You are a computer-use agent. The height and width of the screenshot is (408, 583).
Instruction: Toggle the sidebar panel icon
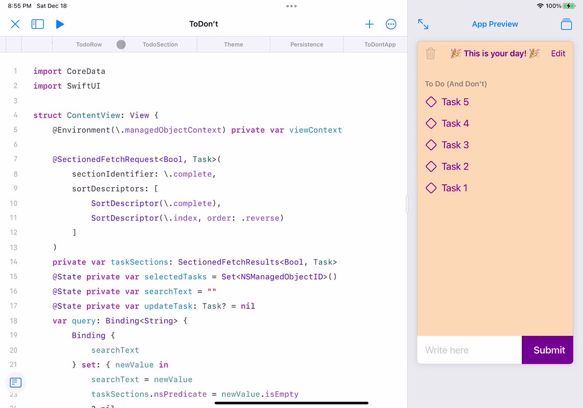pyautogui.click(x=37, y=24)
